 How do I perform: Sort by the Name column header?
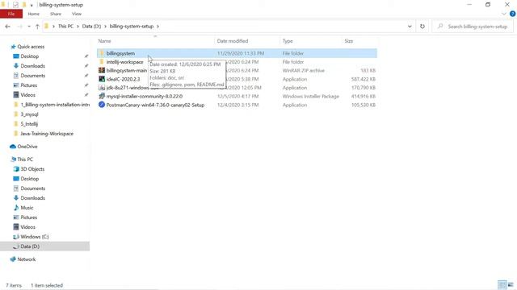[104, 41]
